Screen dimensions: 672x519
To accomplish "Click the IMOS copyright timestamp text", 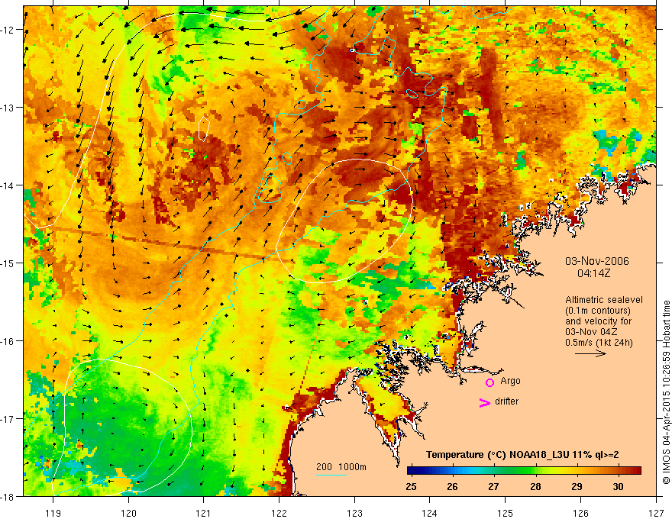I will pyautogui.click(x=666, y=392).
